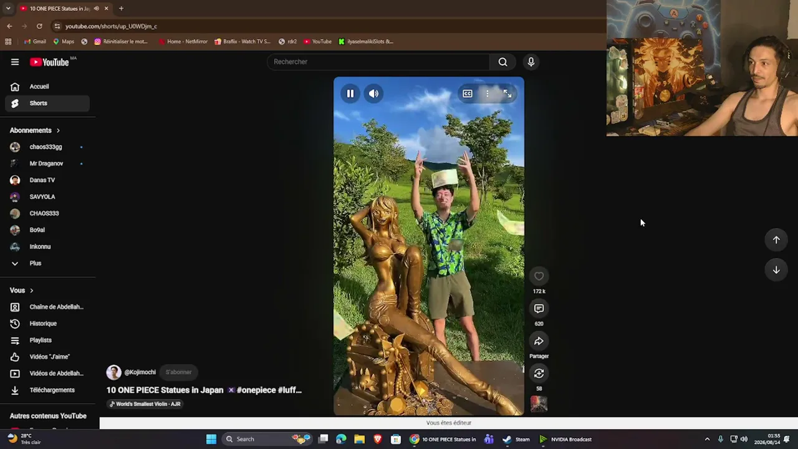
Task: Go back in the browser
Action: coord(9,26)
